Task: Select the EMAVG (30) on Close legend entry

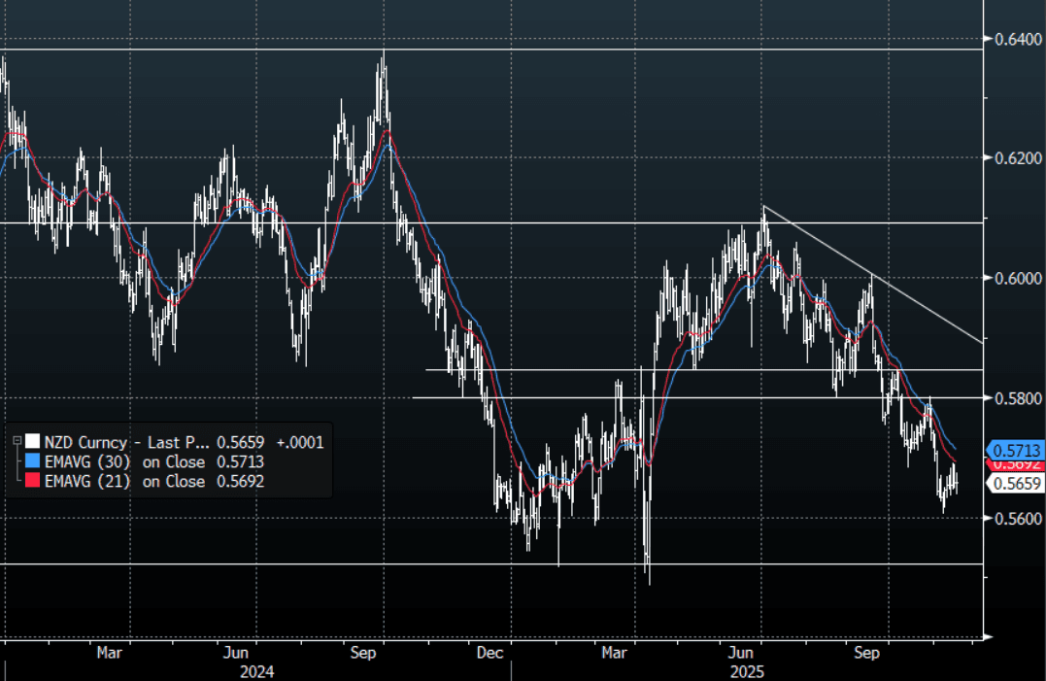Action: pos(124,461)
